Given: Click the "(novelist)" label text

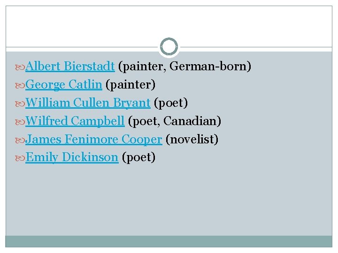Looking at the screenshot, I should tap(192, 139).
